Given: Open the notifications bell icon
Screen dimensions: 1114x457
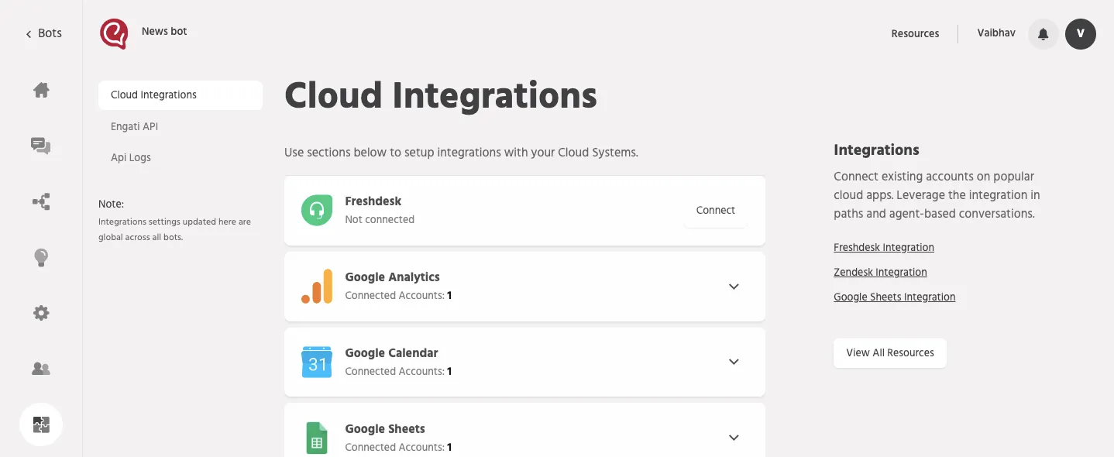Looking at the screenshot, I should pos(1044,34).
